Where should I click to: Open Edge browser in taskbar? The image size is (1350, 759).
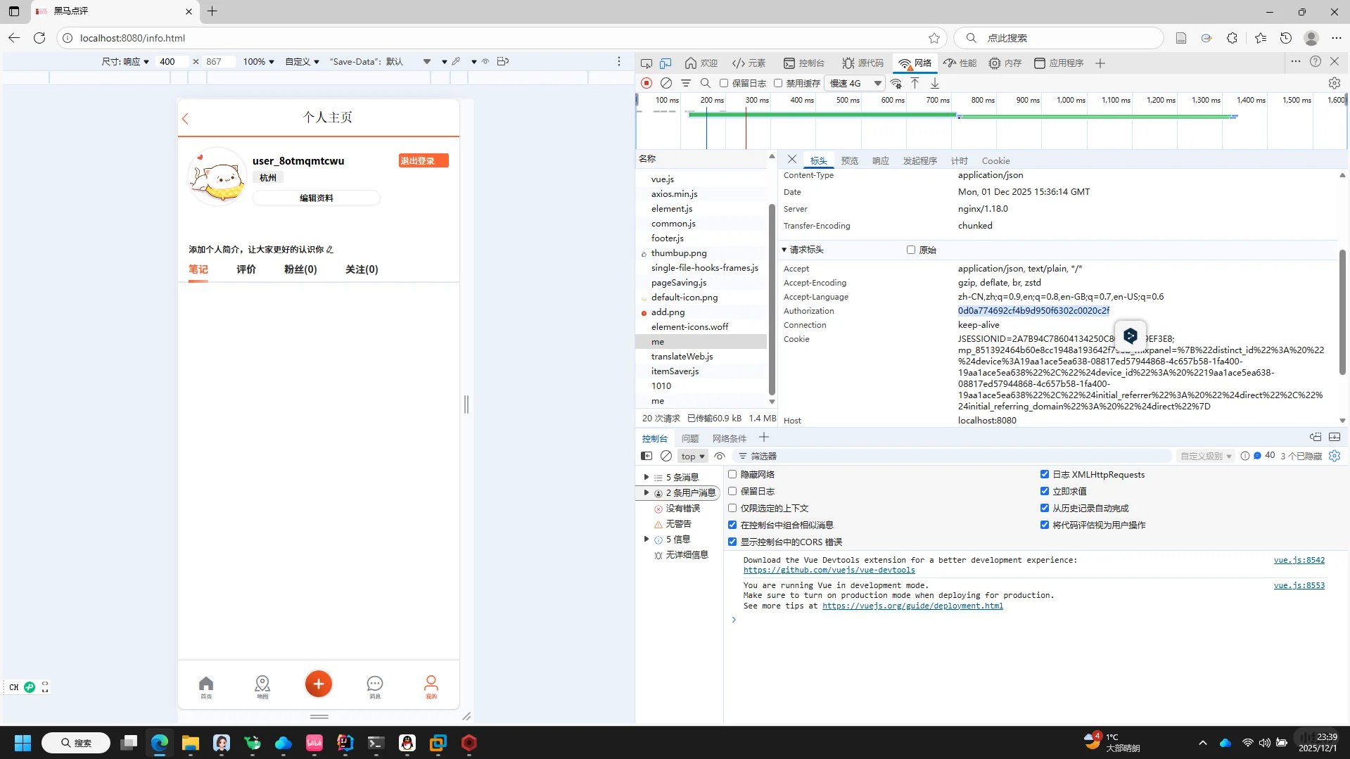coord(160,743)
